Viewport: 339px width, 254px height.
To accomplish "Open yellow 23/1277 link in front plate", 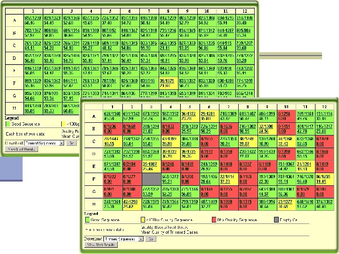I will (285, 202).
